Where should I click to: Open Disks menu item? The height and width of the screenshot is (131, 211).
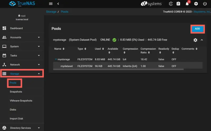[13, 110]
